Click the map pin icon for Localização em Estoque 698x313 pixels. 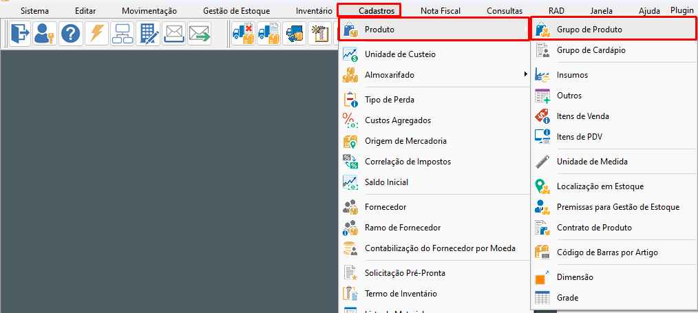542,186
